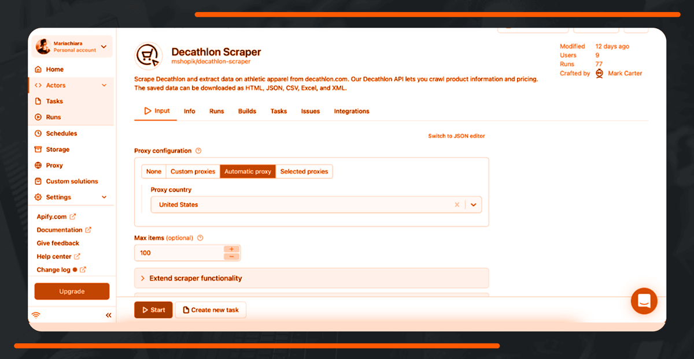This screenshot has height=359, width=694.
Task: Expand the Extend scraper functionality section
Action: 311,278
